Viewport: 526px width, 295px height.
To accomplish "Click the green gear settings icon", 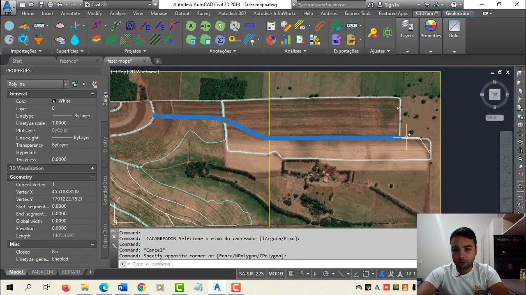I will pyautogui.click(x=387, y=33).
